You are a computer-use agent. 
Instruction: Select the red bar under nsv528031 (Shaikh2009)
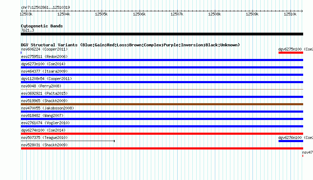pyautogui.click(x=162, y=148)
